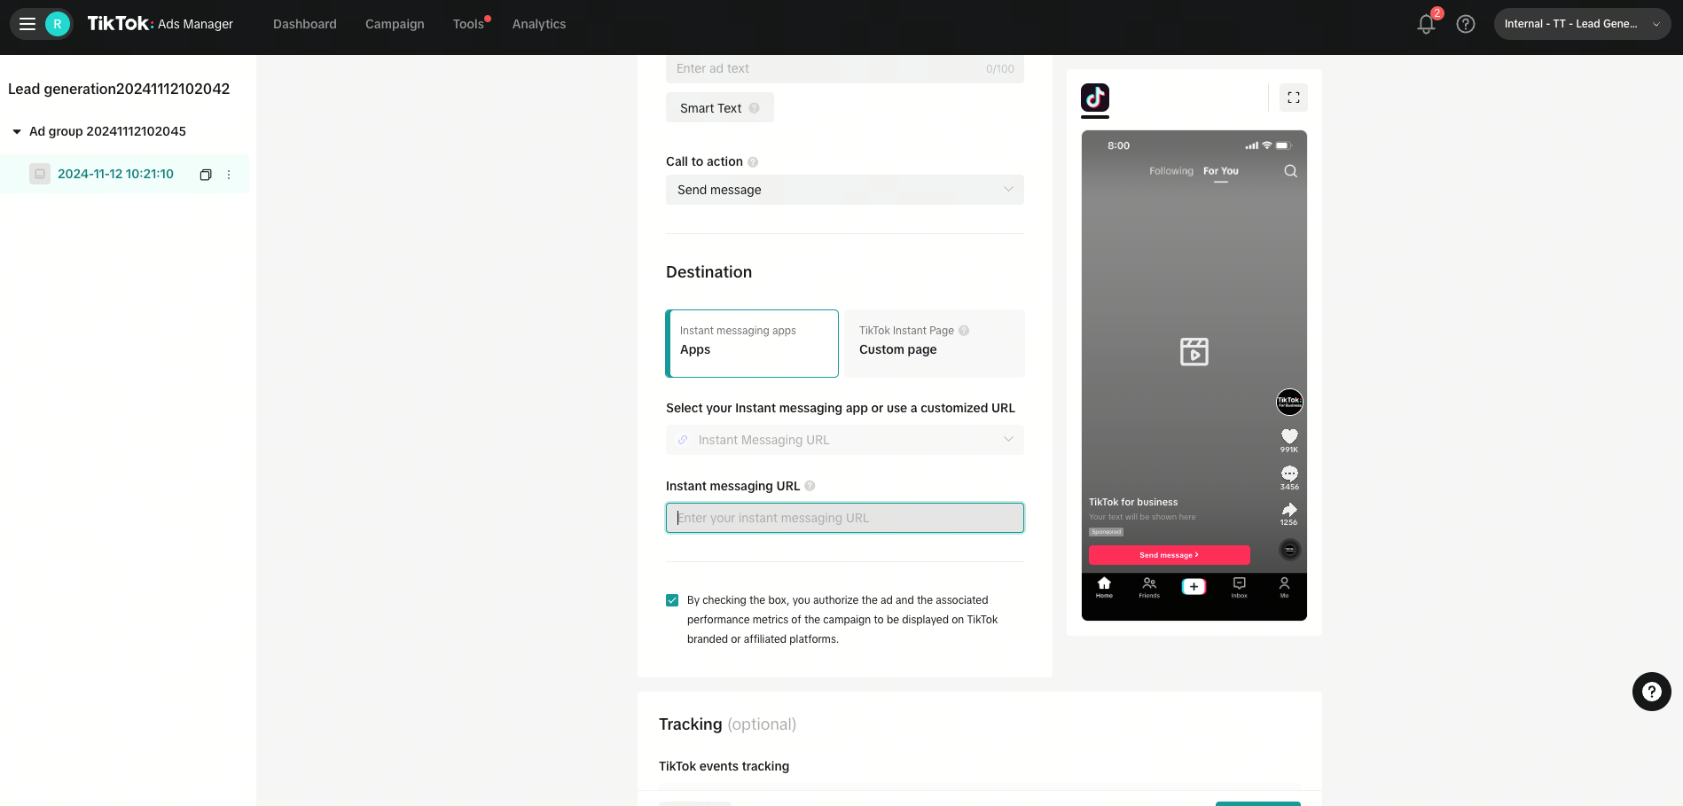
Task: Open the Internal TT Lead Gene account dropdown
Action: tap(1582, 24)
